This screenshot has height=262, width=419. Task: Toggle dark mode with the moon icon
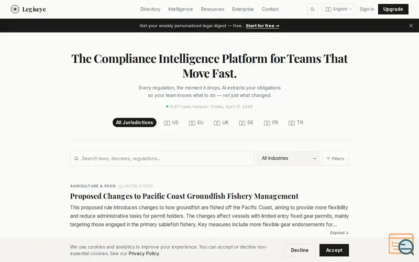point(312,9)
